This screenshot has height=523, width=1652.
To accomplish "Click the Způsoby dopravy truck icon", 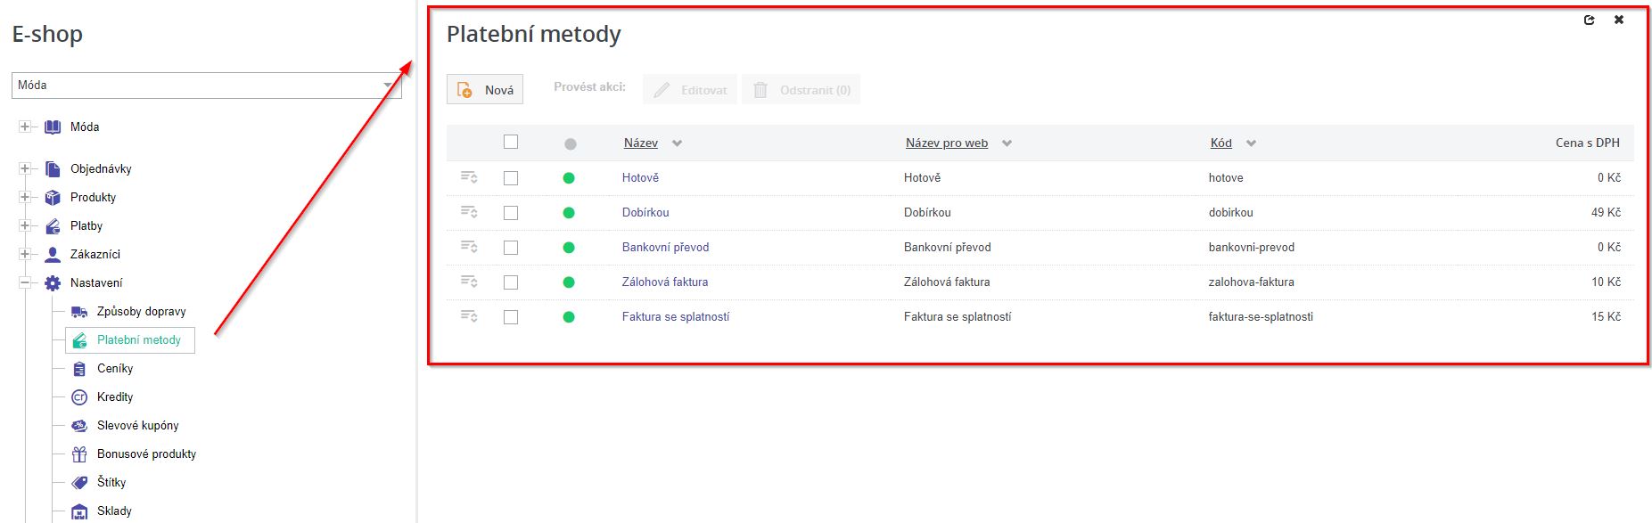I will 79,312.
